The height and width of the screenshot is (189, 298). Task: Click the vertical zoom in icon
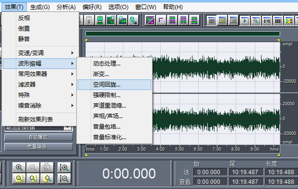pos(64,167)
